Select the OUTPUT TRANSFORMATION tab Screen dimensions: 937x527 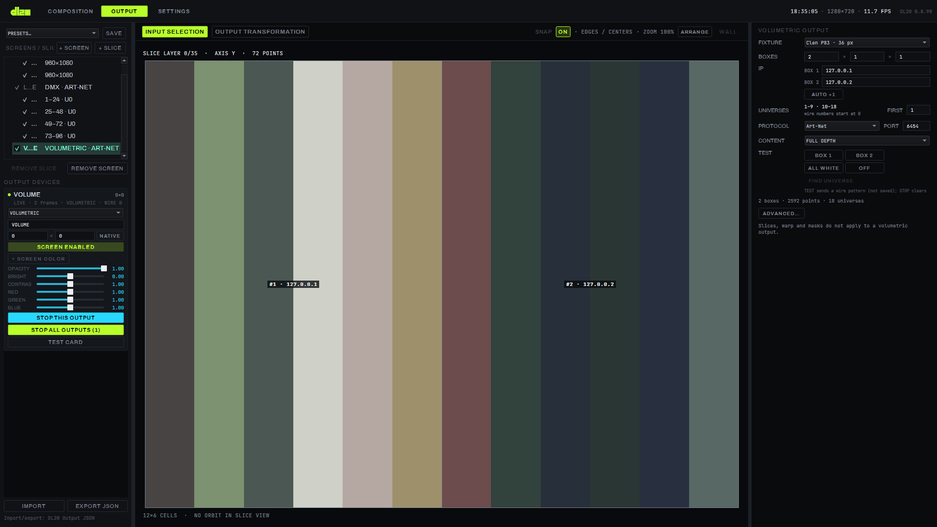point(260,32)
